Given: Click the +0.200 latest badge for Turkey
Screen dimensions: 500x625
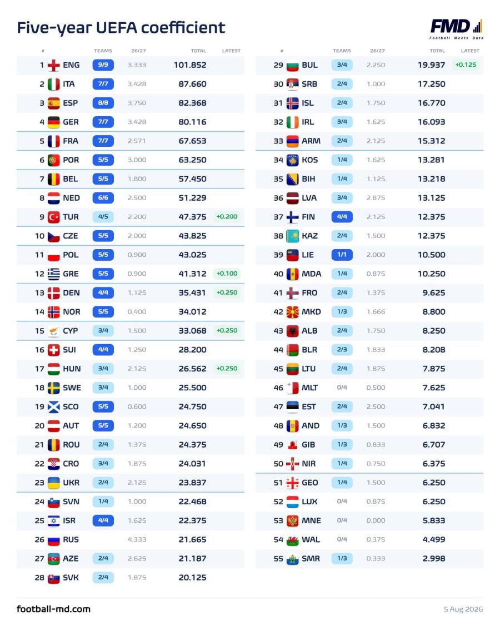Looking at the screenshot, I should 227,217.
